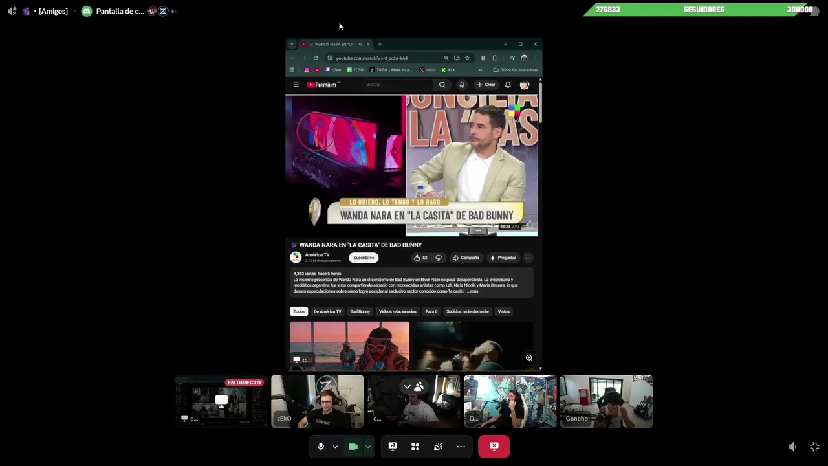The image size is (828, 466).
Task: Like the video with thumbs up
Action: click(420, 258)
